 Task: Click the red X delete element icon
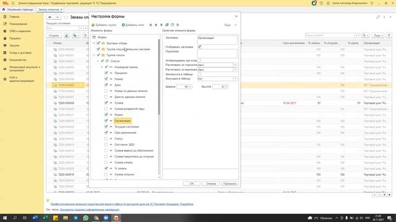[150, 25]
